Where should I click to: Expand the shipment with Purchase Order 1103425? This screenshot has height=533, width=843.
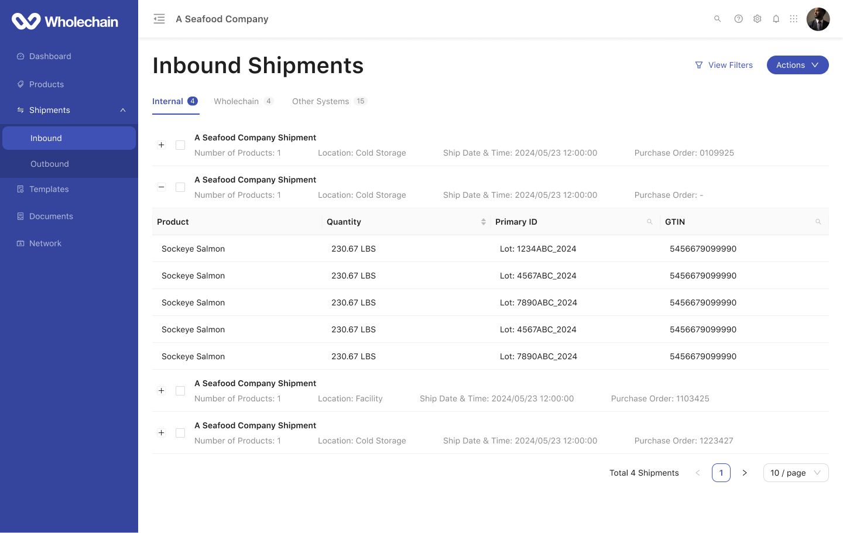pyautogui.click(x=162, y=391)
